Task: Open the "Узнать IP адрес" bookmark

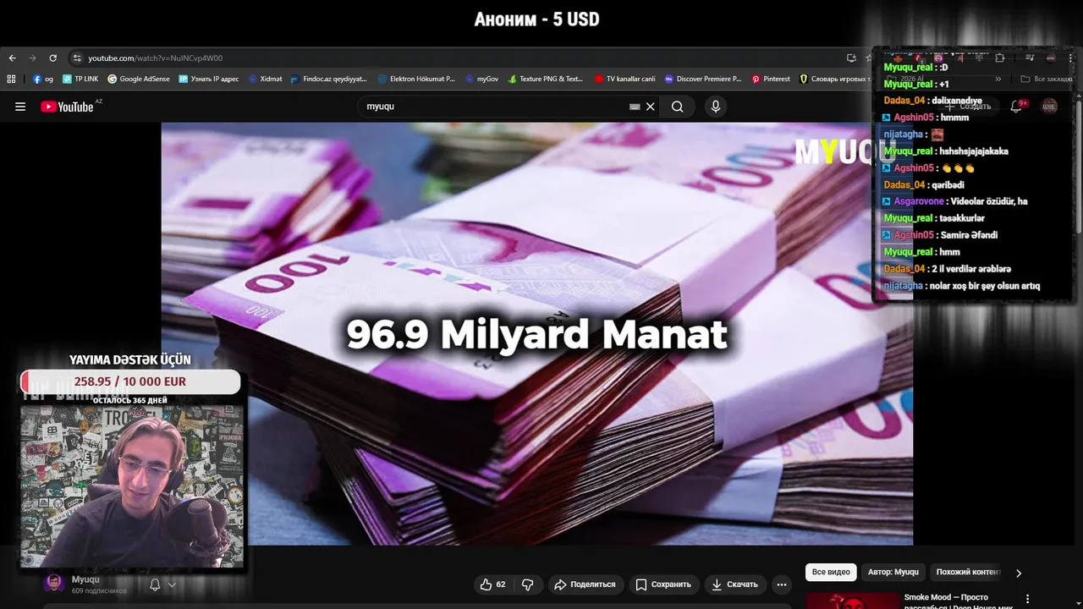Action: pos(209,79)
